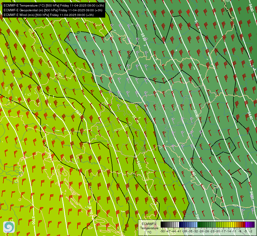Select the ECMWF-E Temperature 500 hPa title line

pyautogui.click(x=54, y=6)
